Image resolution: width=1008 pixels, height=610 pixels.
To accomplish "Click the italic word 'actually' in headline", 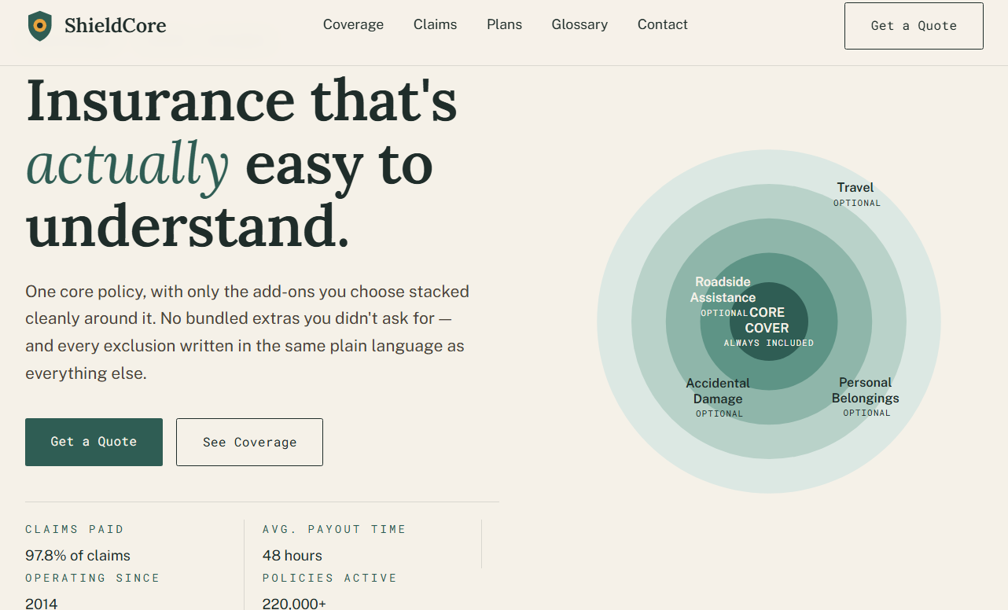I will [x=127, y=165].
